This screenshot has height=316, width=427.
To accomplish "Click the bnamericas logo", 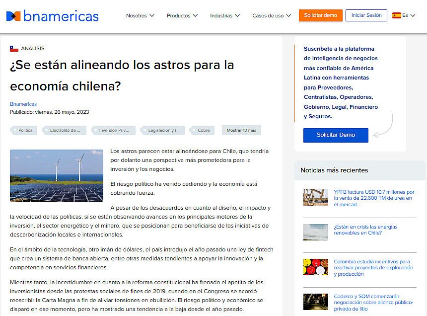I will click(x=52, y=16).
